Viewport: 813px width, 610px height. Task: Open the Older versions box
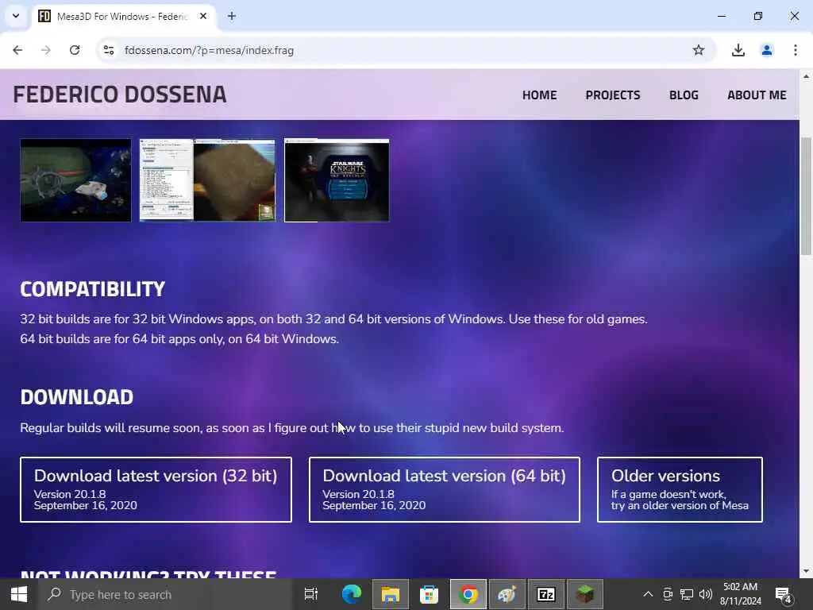pos(680,489)
